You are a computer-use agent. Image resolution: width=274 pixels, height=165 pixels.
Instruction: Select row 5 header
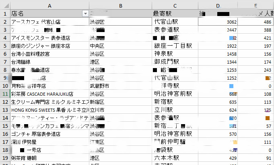coord(5,46)
